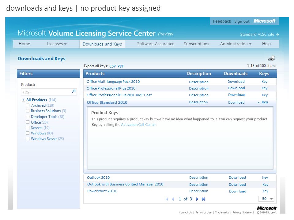Screen dimensions: 294x220
Task: Select the Downloads and Keys tab
Action: [x=102, y=44]
